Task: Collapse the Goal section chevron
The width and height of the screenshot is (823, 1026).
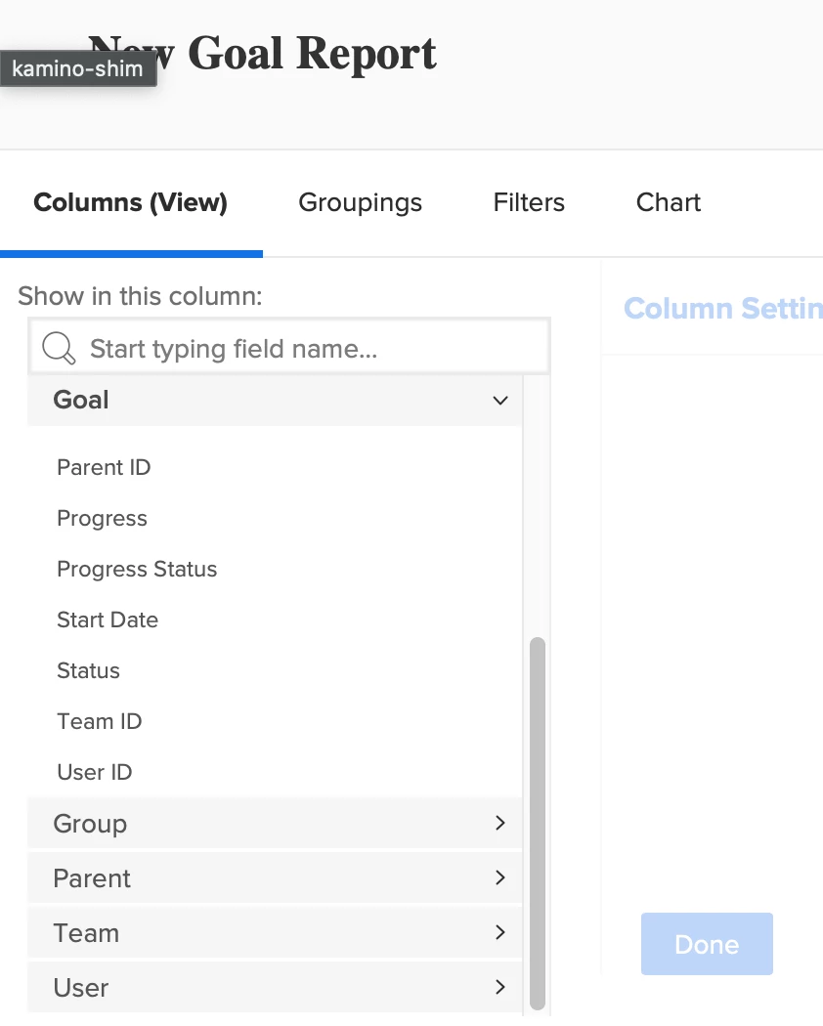Action: [x=500, y=401]
